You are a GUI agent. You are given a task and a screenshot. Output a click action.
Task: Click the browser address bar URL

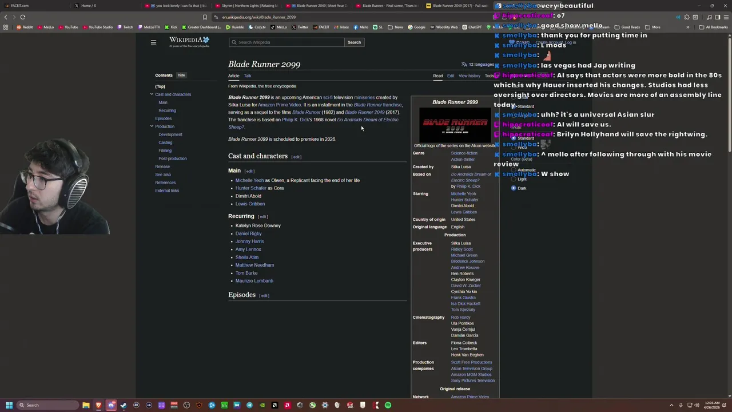pos(258,17)
